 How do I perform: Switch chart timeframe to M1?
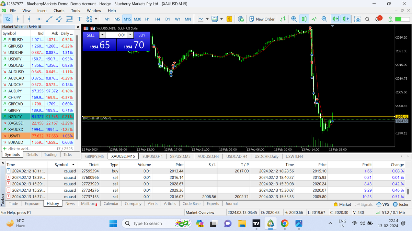(107, 19)
